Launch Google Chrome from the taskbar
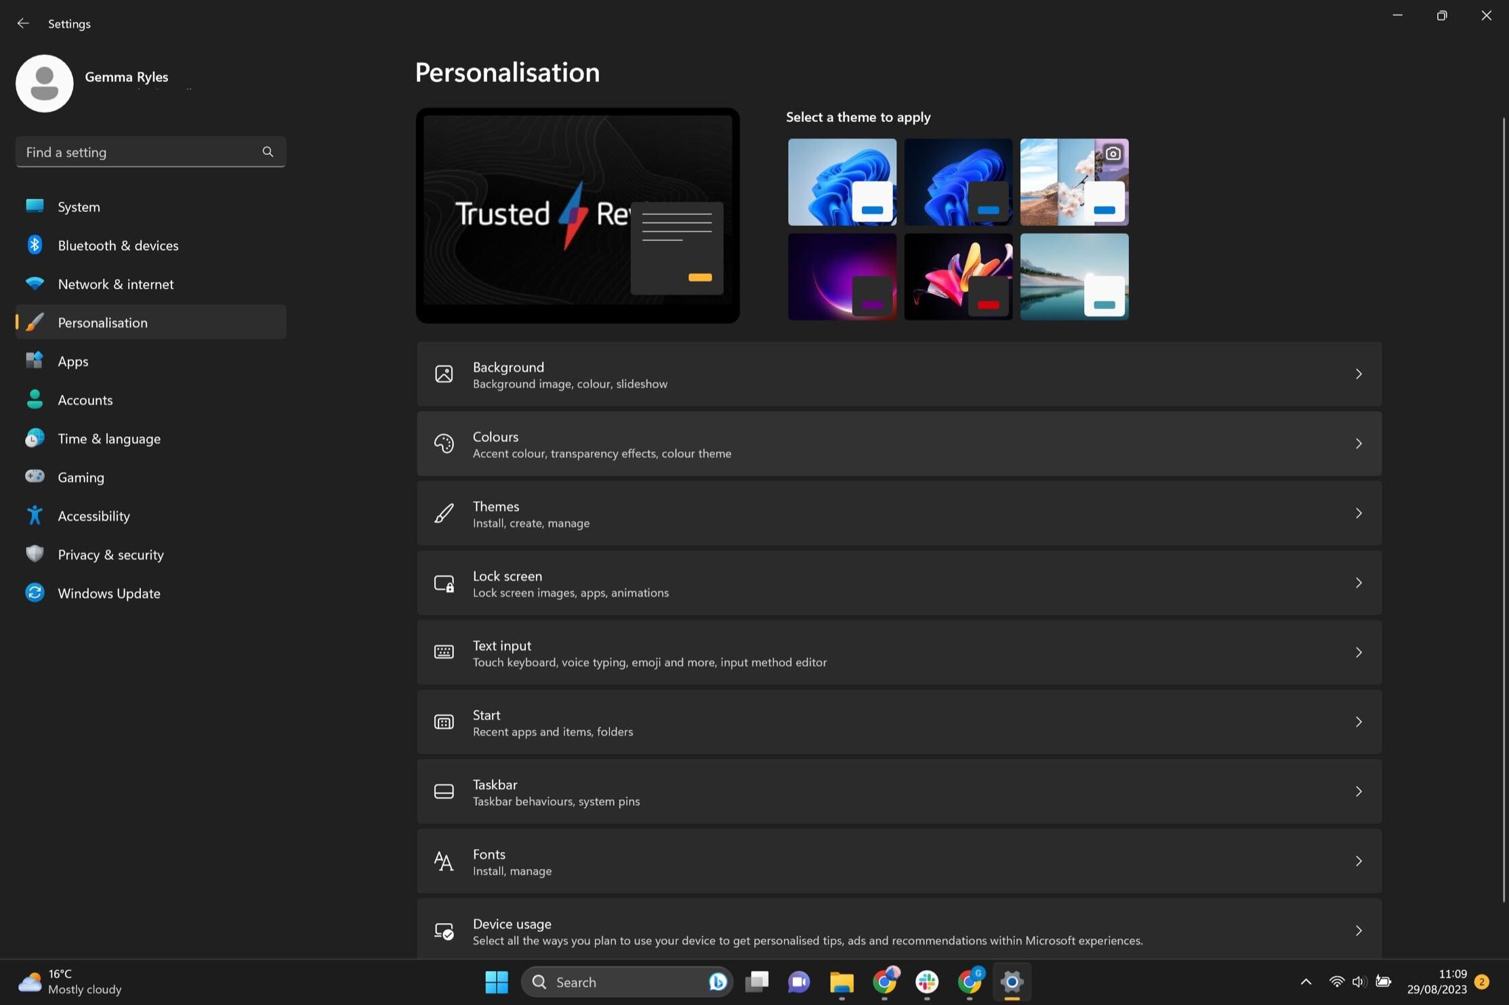Screen dimensions: 1509x1005 pos(886,981)
